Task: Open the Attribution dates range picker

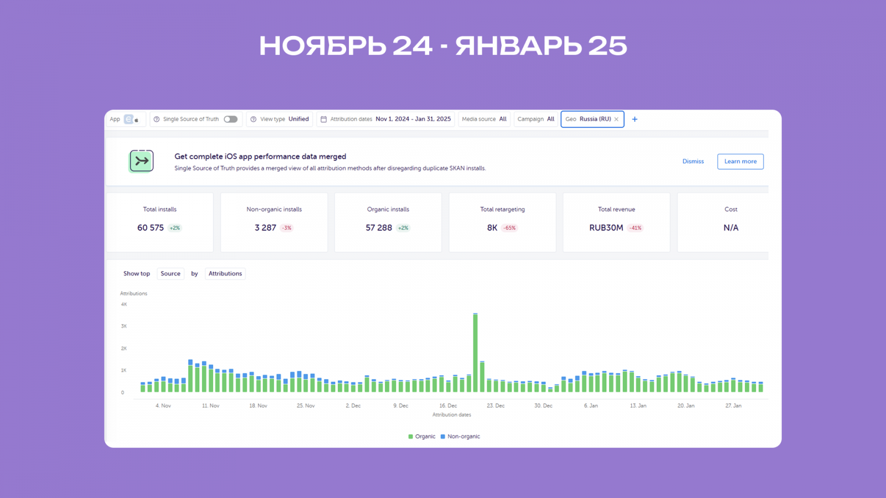Action: point(386,119)
